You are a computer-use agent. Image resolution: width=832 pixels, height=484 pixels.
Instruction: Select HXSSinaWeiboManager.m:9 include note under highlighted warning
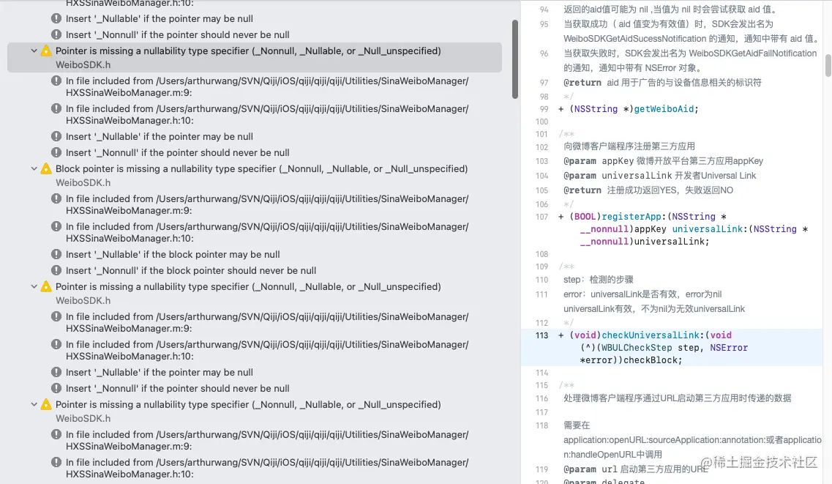point(267,86)
